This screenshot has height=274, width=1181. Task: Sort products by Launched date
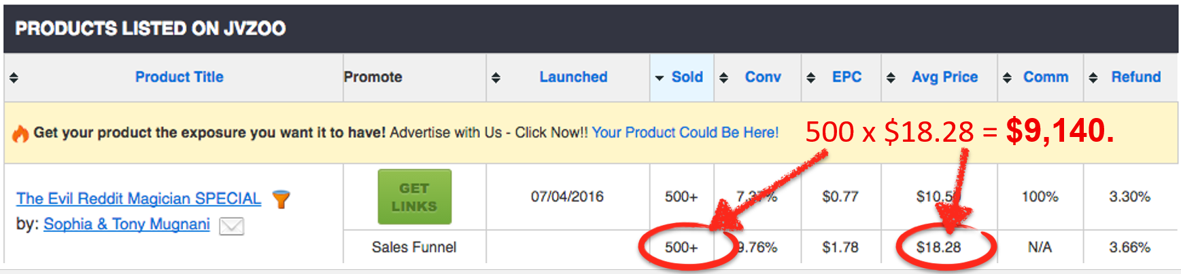click(573, 77)
